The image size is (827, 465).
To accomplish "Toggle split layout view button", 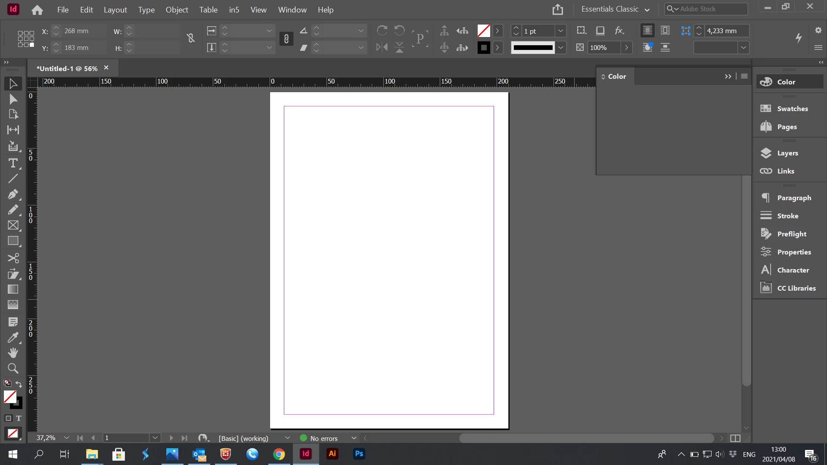I will click(x=735, y=438).
